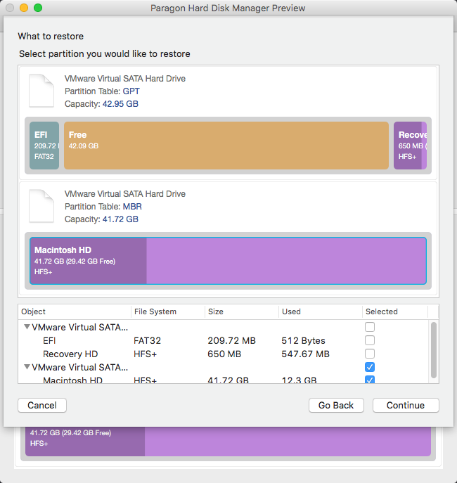Screen dimensions: 457x483
Task: Select the Macintosh HD row in the list
Action: tap(224, 380)
